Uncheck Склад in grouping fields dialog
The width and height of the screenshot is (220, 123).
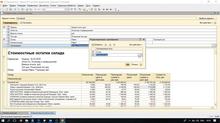click(93, 52)
